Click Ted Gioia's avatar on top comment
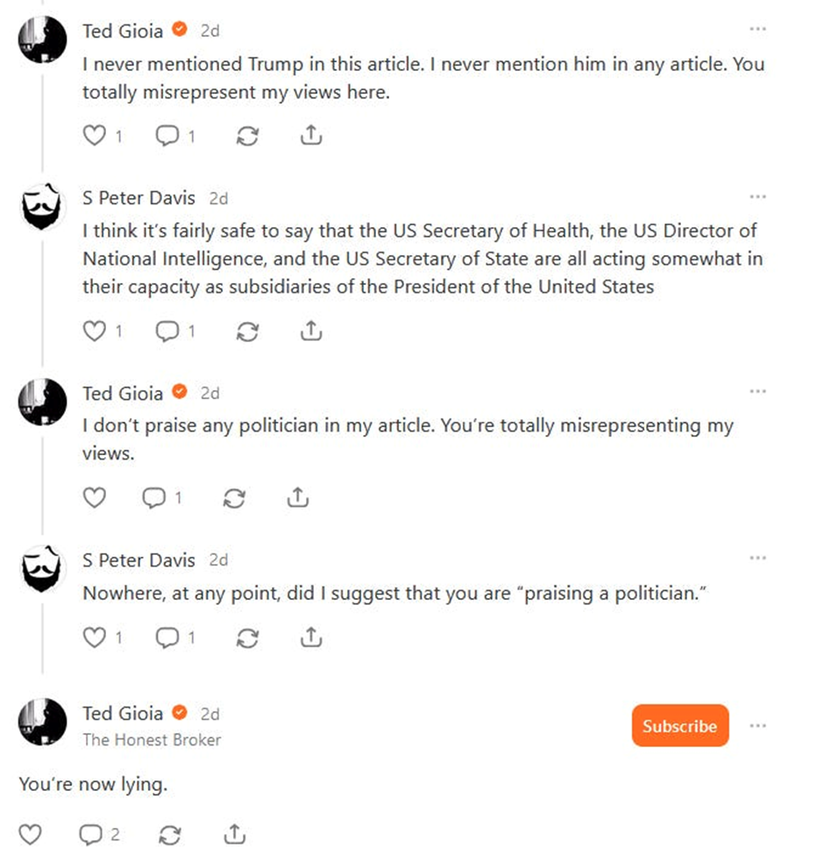The image size is (824, 855). [x=43, y=39]
